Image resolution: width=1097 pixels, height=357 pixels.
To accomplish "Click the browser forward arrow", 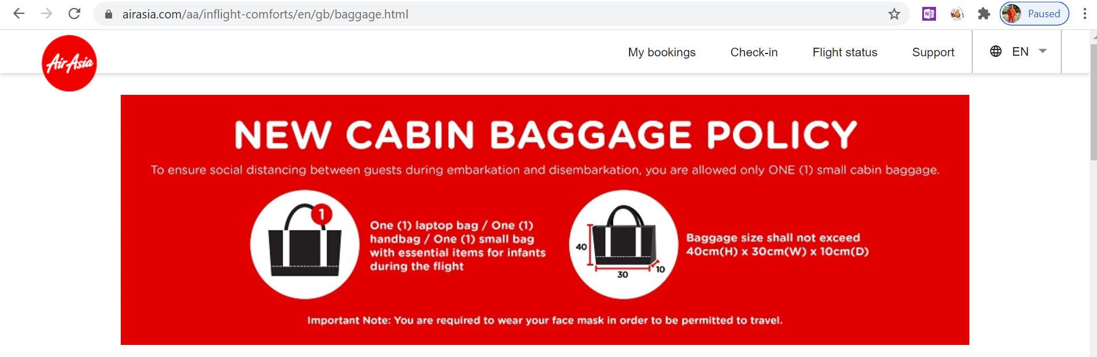I will (x=47, y=14).
